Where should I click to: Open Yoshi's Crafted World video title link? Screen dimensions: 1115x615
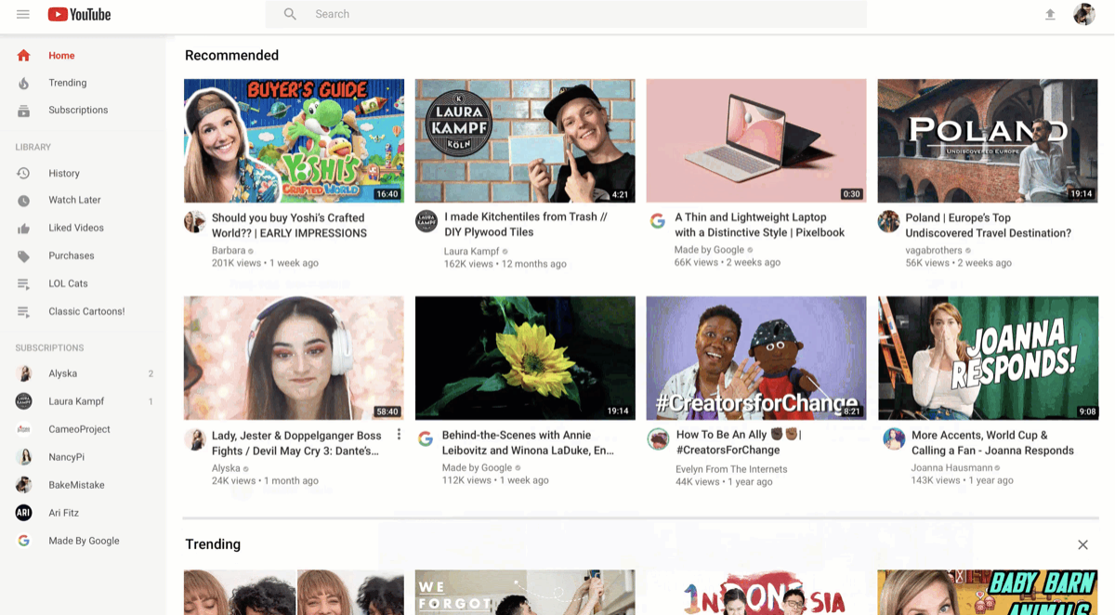click(x=289, y=226)
